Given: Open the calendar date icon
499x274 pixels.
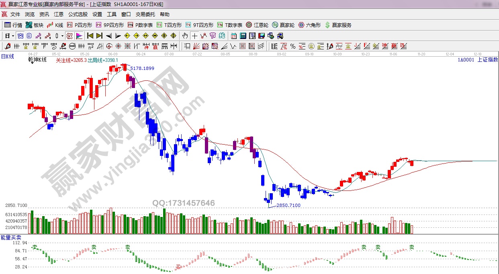Looking at the screenshot, I should point(233,36).
